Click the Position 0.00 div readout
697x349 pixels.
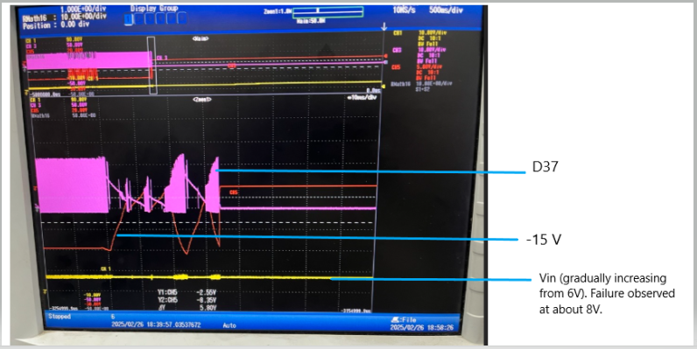tap(55, 25)
